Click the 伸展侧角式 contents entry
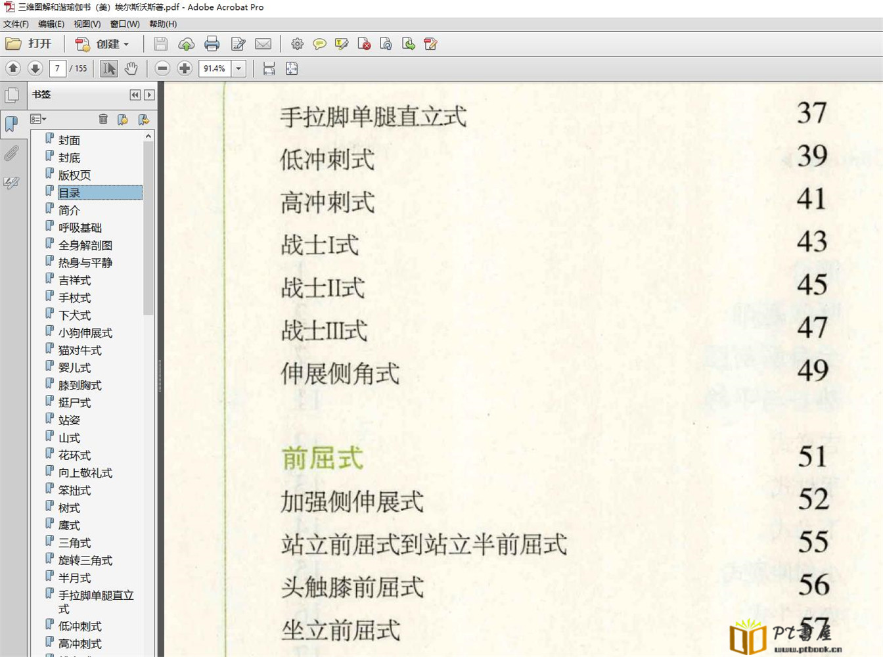Screen dimensions: 883x657 340,374
